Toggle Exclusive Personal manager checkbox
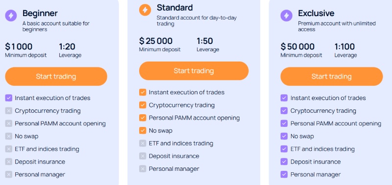The width and height of the screenshot is (392, 185). pyautogui.click(x=284, y=174)
